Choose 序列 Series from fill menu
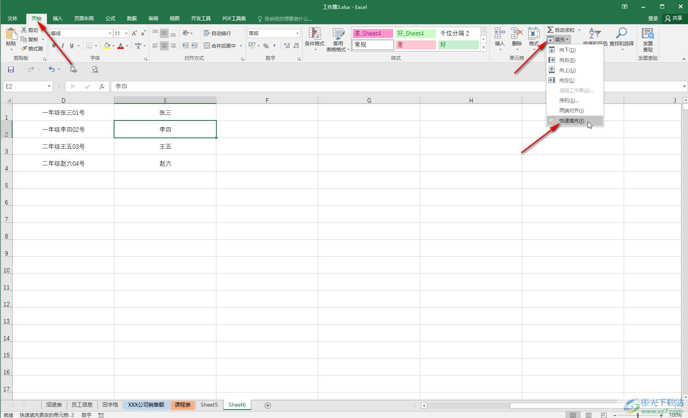Image resolution: width=688 pixels, height=418 pixels. pos(575,100)
